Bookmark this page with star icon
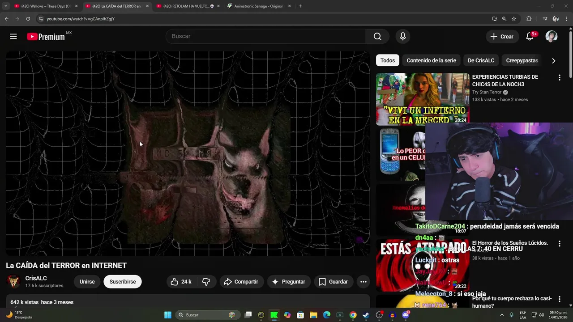Screen dimensions: 573x322 click(514, 19)
